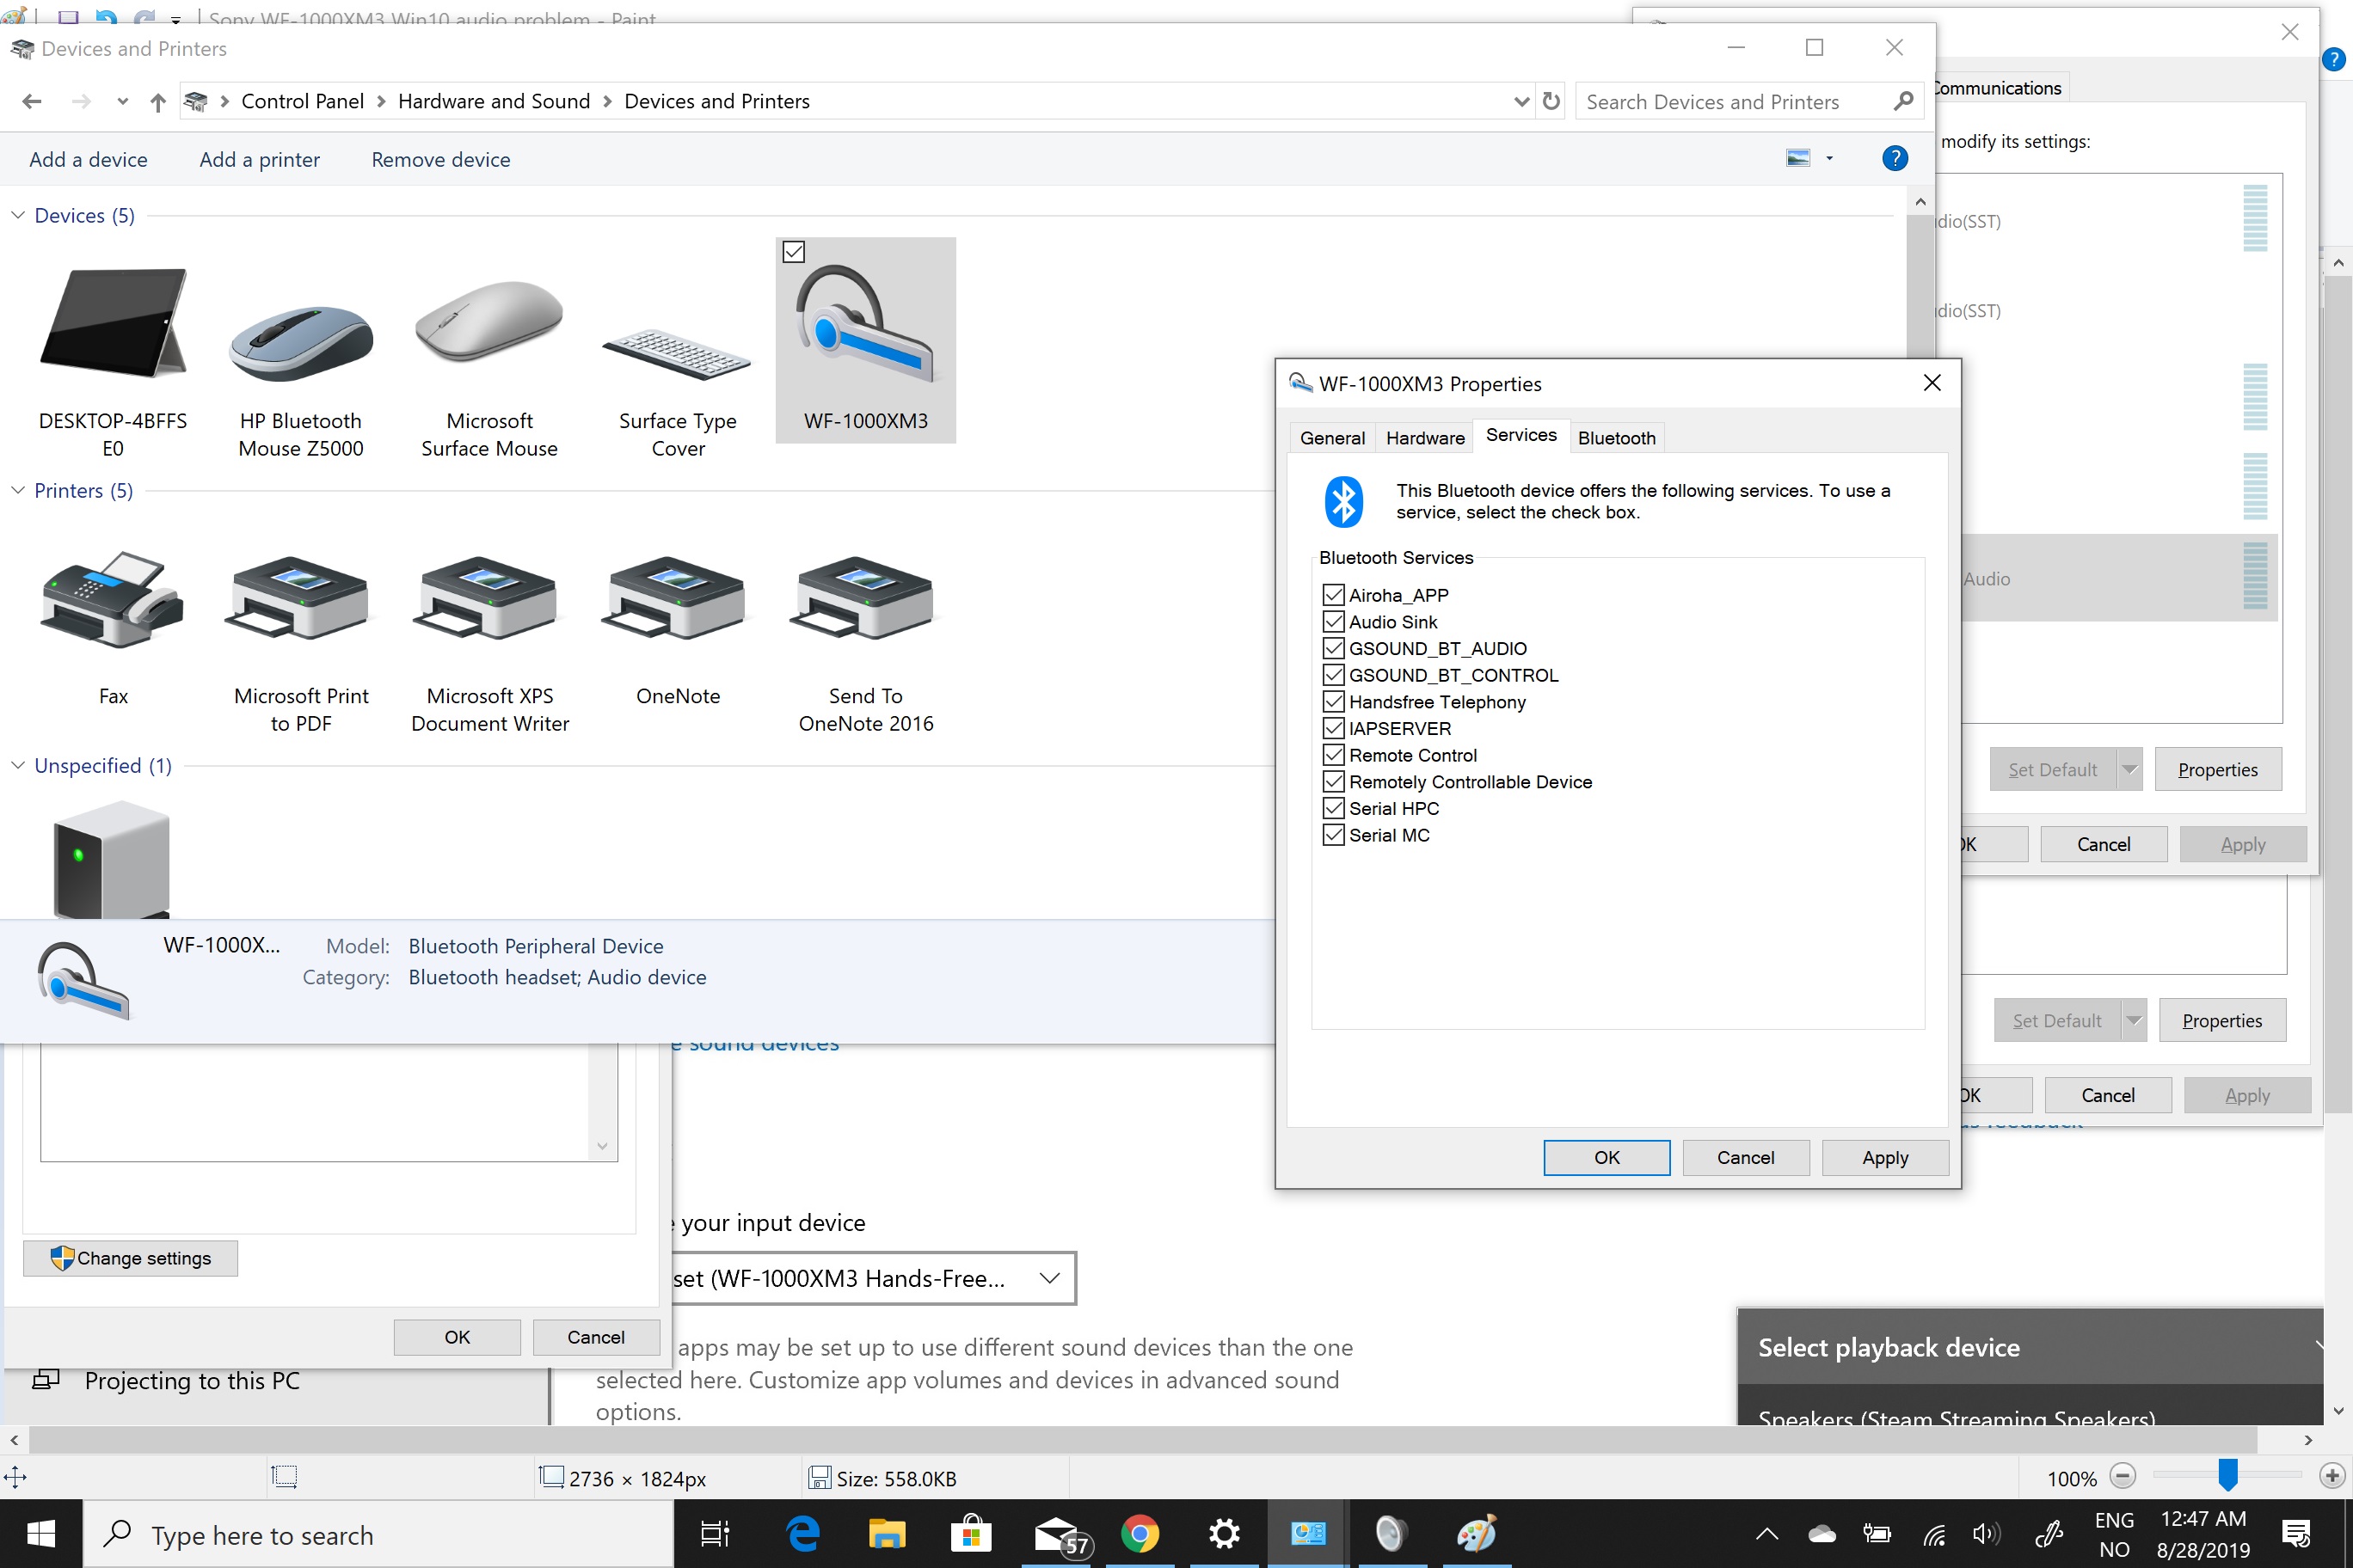Open upper Set Default dropdown arrow in Sound
2353x1568 pixels.
click(2129, 769)
